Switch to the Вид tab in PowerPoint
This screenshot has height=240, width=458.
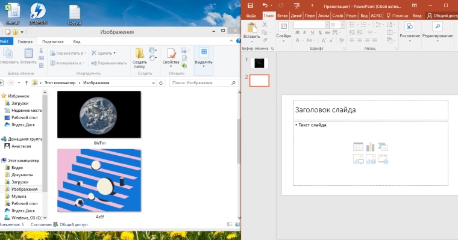pyautogui.click(x=364, y=16)
